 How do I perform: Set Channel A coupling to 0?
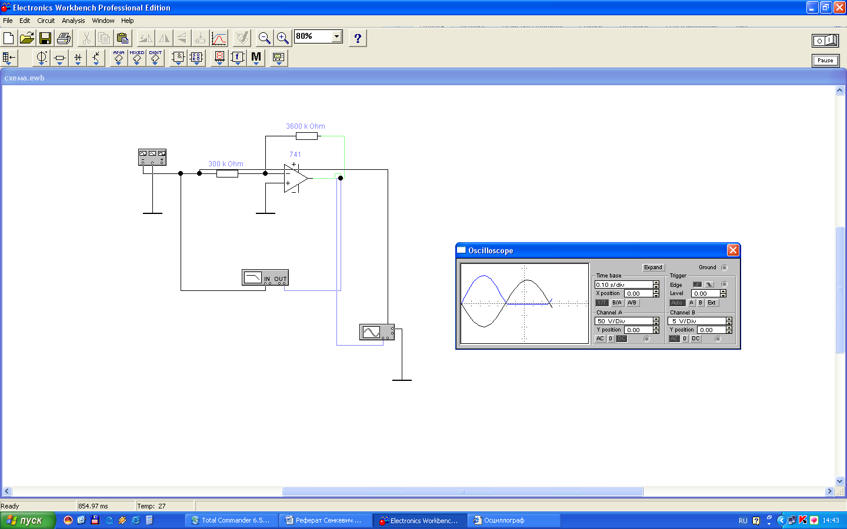pos(611,339)
